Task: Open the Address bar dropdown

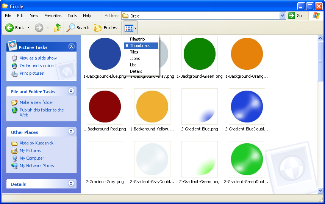Action: click(282, 16)
